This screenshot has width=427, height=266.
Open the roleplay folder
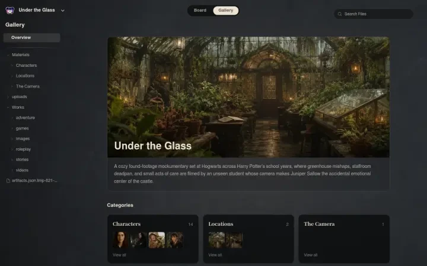point(23,149)
